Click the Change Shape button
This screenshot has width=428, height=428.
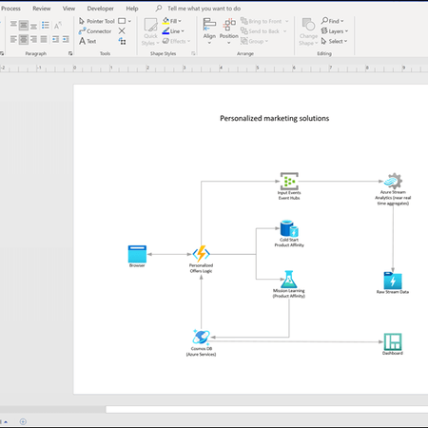(x=308, y=31)
